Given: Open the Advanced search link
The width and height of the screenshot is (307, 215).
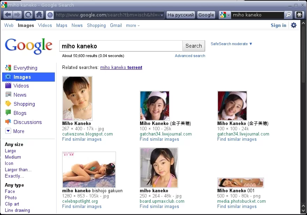Looking at the screenshot, I should (190, 56).
